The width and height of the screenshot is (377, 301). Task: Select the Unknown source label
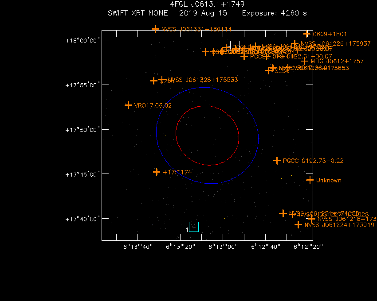tap(329, 180)
